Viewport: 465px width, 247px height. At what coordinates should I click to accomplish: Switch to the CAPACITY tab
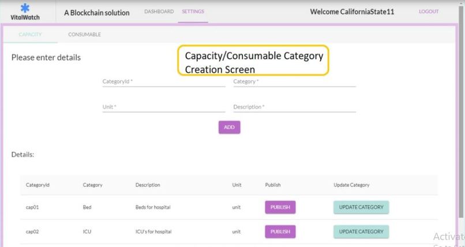(30, 35)
